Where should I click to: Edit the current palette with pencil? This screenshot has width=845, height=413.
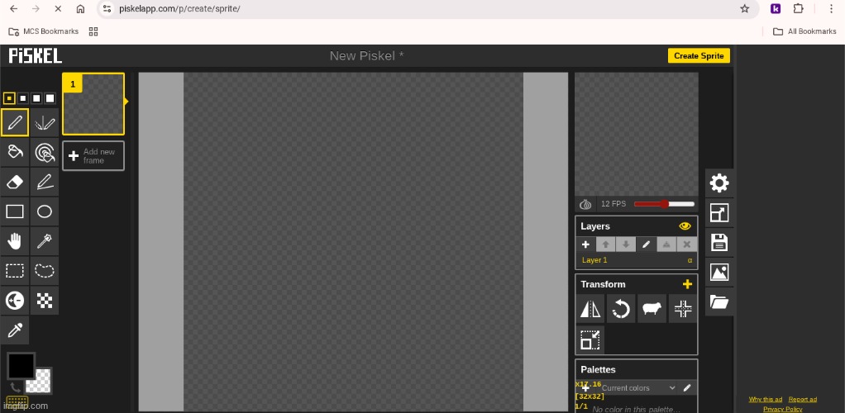[x=687, y=387]
